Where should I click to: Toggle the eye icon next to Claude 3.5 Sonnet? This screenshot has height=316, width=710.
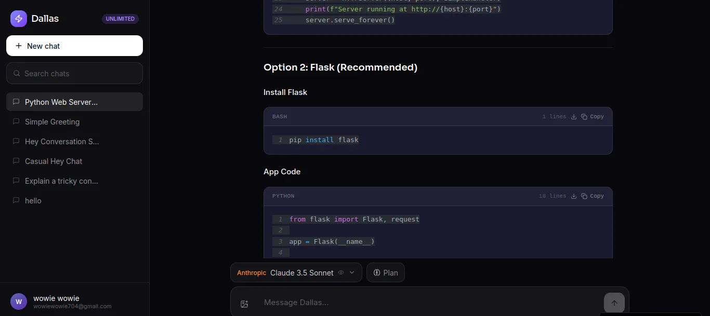[341, 272]
